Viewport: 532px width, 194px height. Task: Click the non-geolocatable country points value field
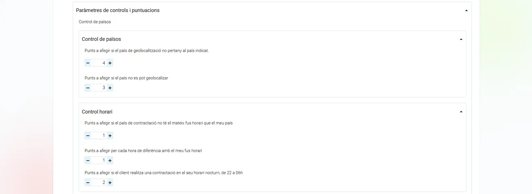click(99, 88)
